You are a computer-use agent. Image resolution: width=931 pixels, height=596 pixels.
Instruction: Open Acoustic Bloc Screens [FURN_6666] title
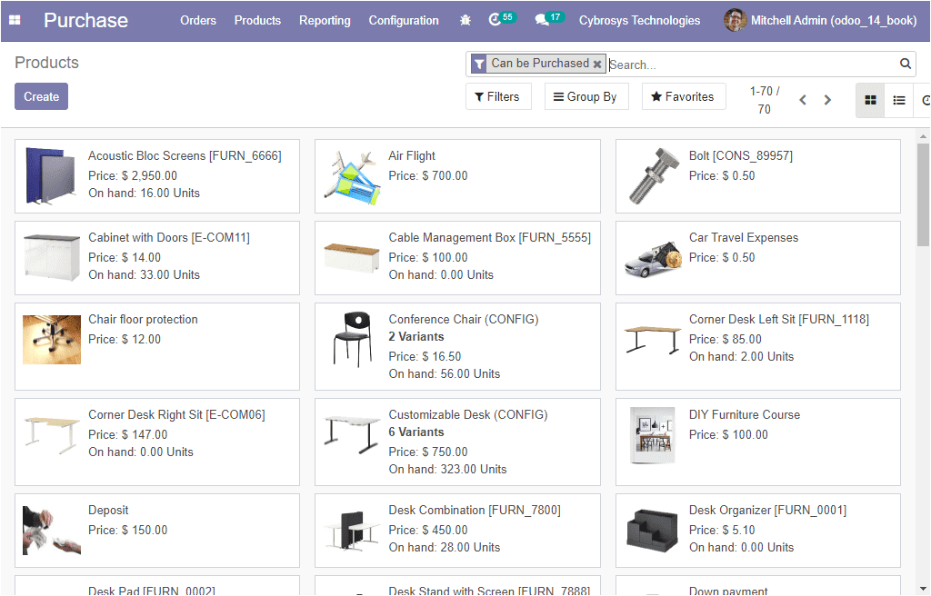[185, 155]
